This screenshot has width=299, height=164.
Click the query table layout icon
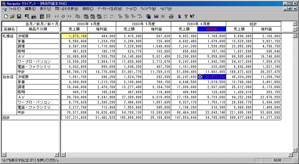(27, 17)
